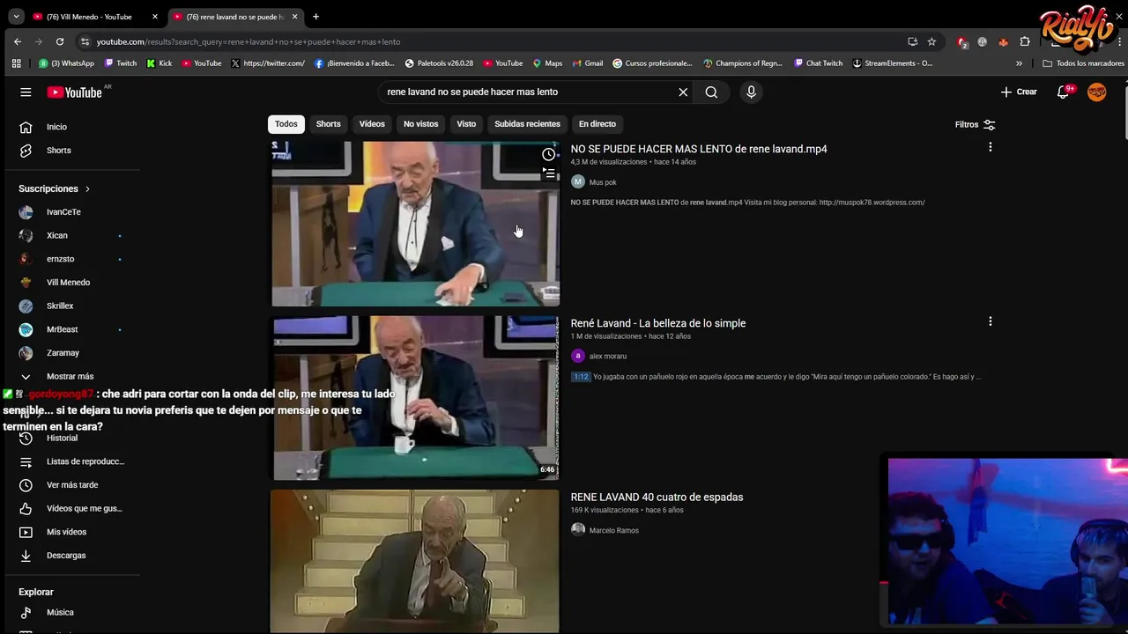The image size is (1128, 634).
Task: Play the RENE LAVAND 40 cuatro de espadas thumbnail
Action: click(x=415, y=561)
